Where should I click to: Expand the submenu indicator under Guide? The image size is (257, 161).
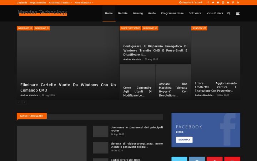[152, 19]
